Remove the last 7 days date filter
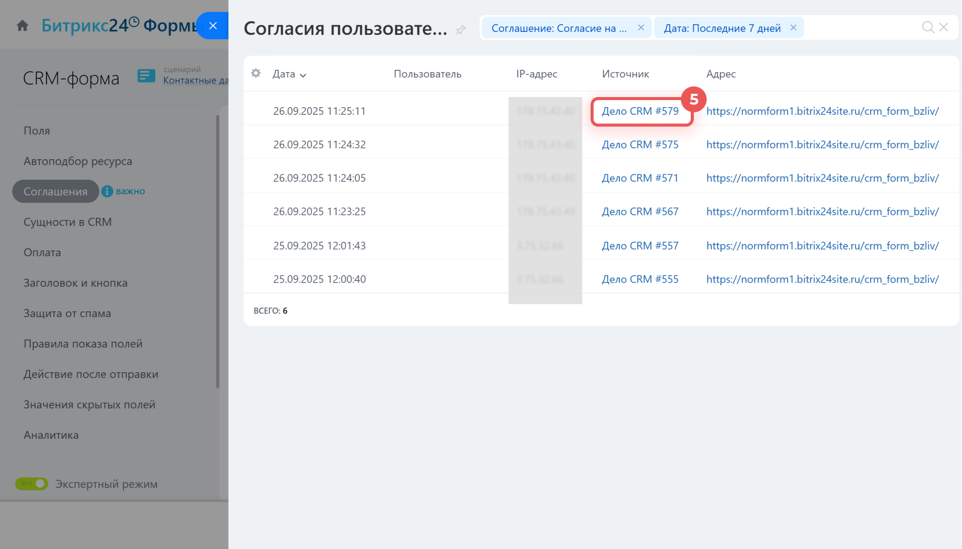The image size is (962, 549). [x=793, y=28]
